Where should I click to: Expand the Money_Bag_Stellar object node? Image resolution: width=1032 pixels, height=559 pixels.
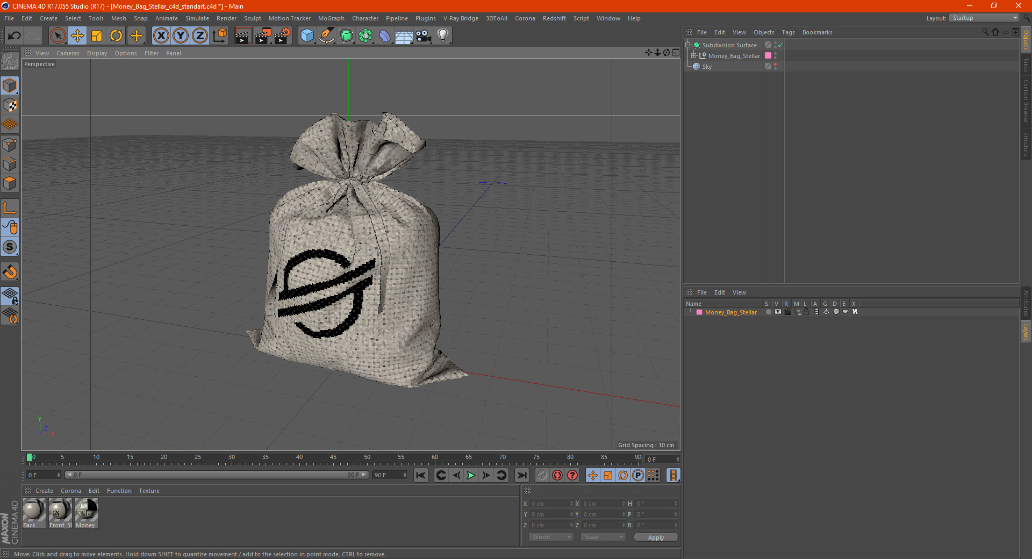click(693, 56)
